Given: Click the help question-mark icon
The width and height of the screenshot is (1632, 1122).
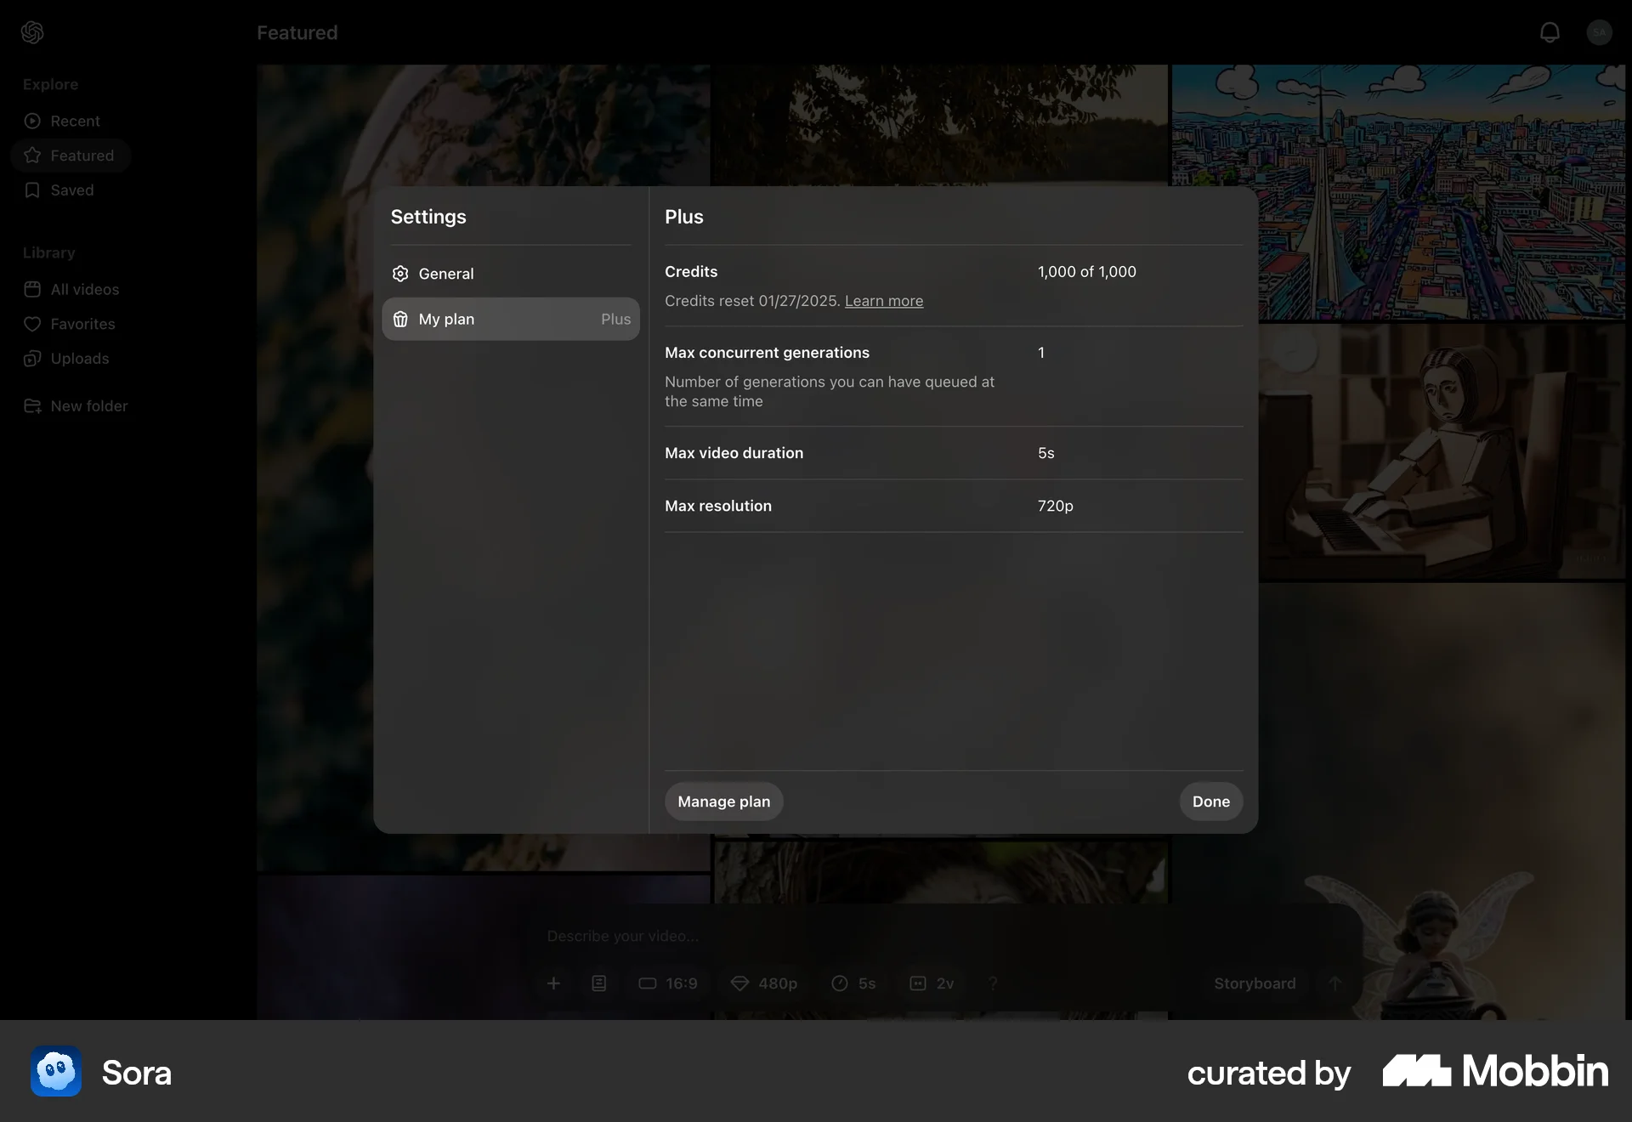Looking at the screenshot, I should (x=993, y=983).
